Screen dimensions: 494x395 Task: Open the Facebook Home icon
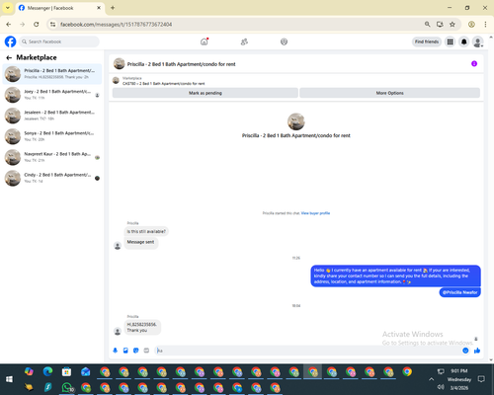coord(205,41)
